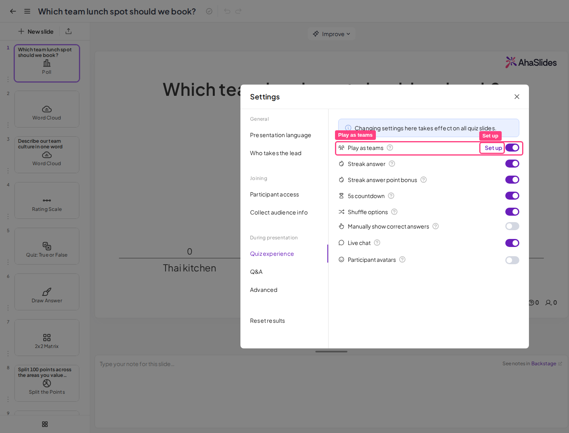Click the redo arrow icon
569x433 pixels.
[x=238, y=11]
